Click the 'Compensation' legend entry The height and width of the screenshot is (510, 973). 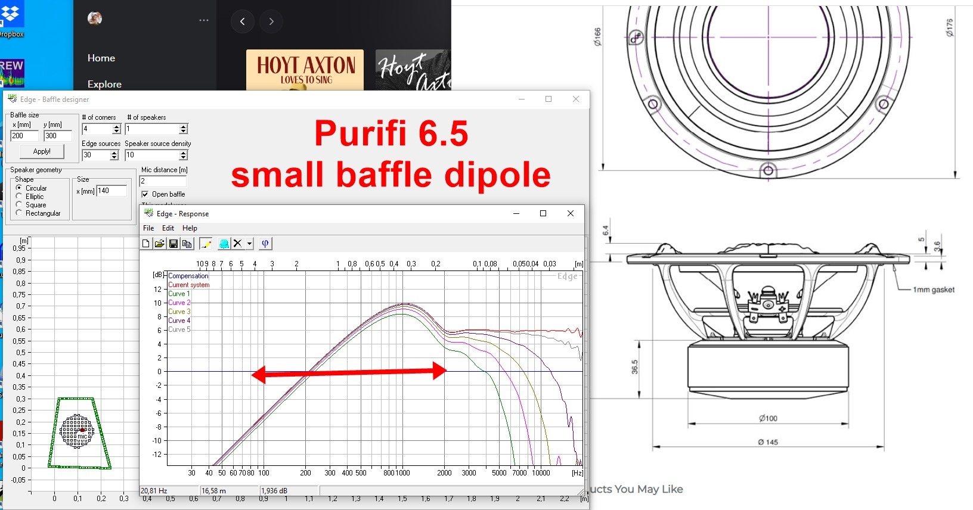[188, 276]
